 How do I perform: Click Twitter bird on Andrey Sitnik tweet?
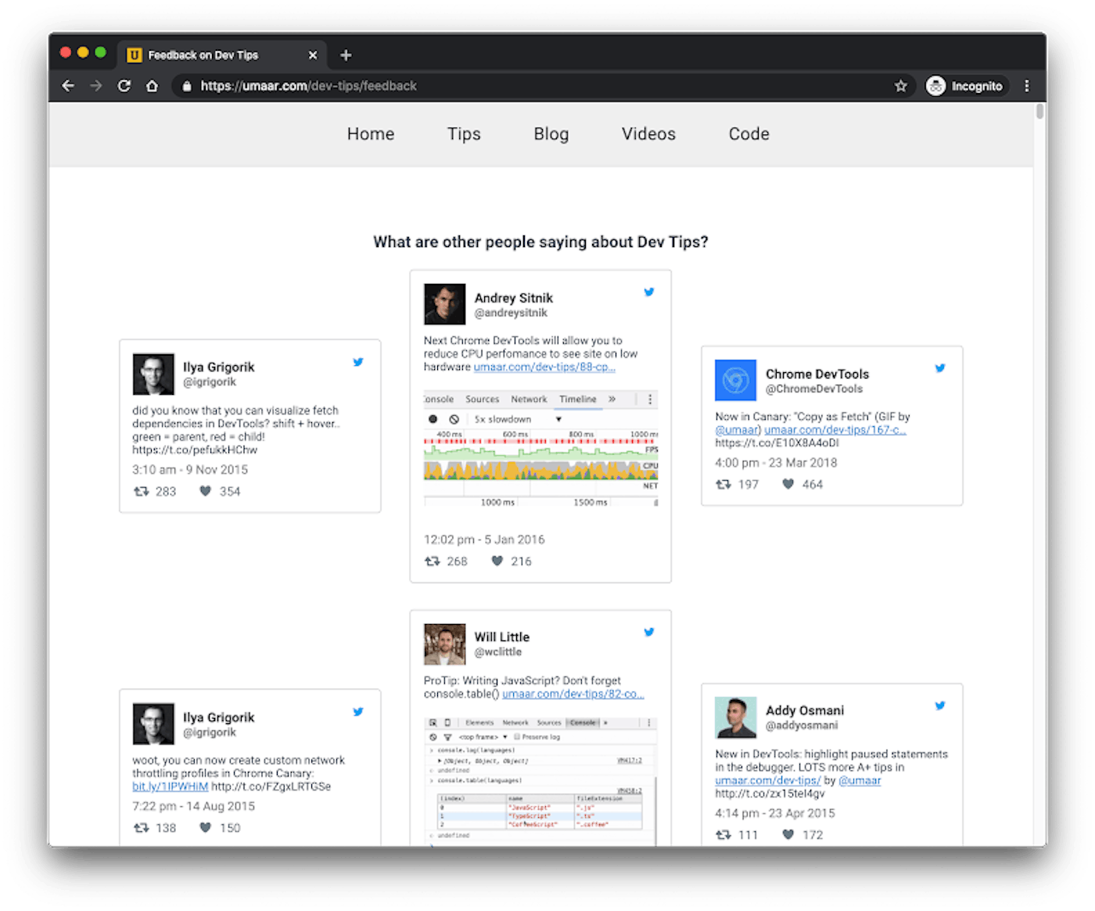pyautogui.click(x=649, y=292)
